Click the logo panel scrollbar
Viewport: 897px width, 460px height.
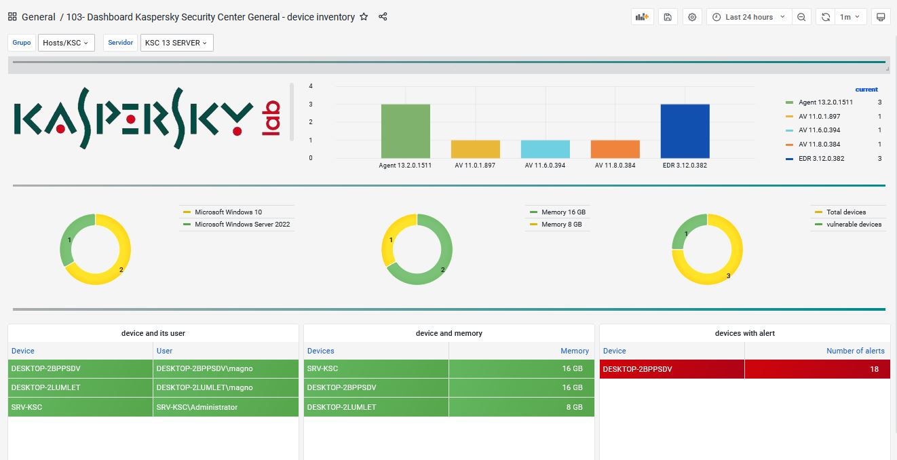pos(292,111)
